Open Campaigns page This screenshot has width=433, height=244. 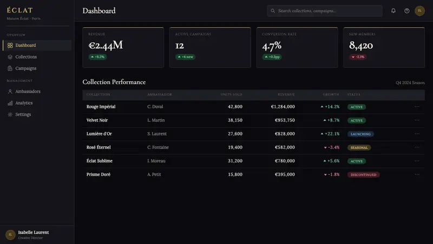tap(37, 68)
